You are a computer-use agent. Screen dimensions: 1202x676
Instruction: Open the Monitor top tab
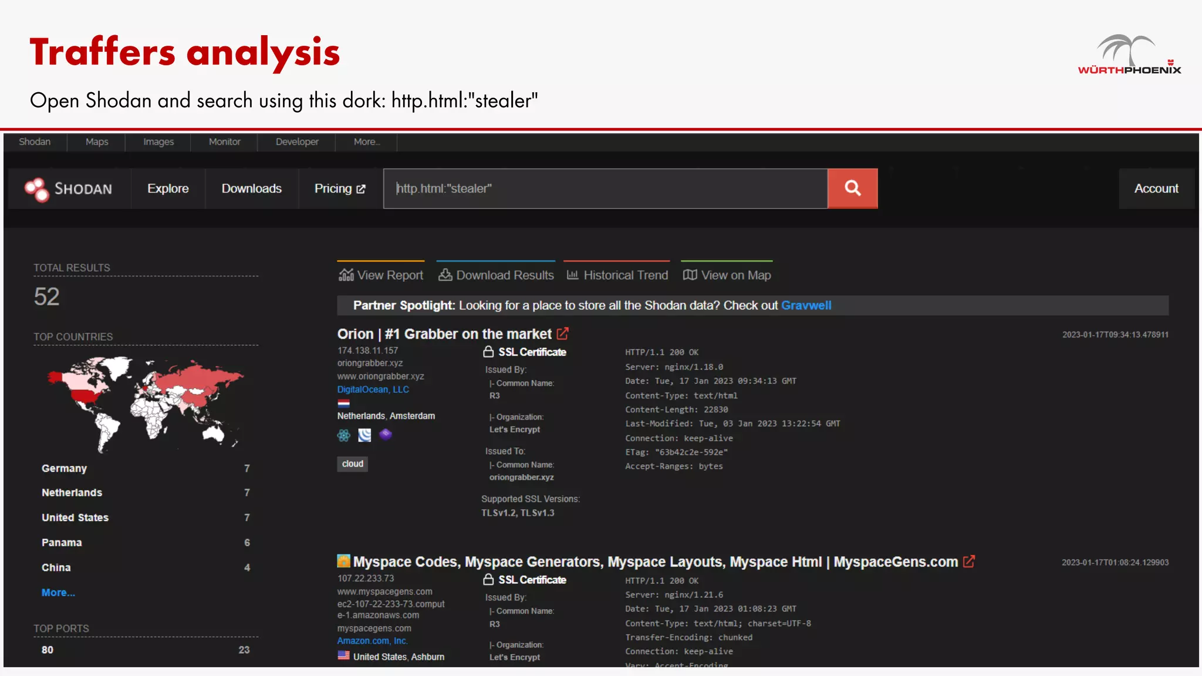(225, 142)
